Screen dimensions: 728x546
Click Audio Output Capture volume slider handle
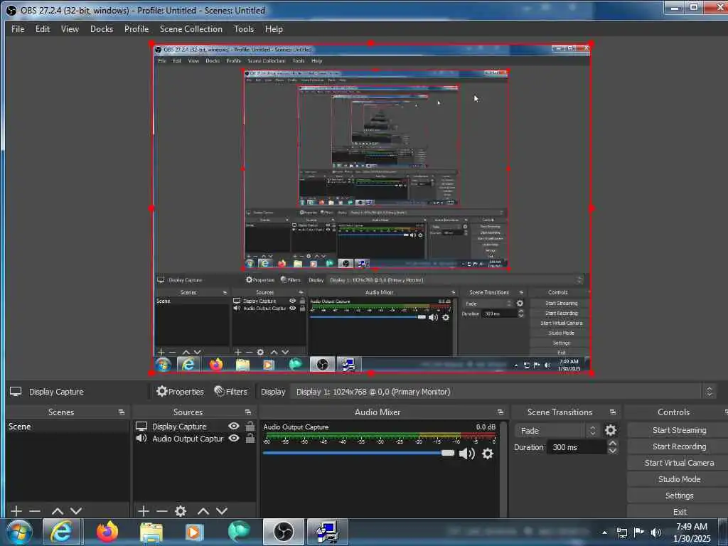click(x=448, y=453)
